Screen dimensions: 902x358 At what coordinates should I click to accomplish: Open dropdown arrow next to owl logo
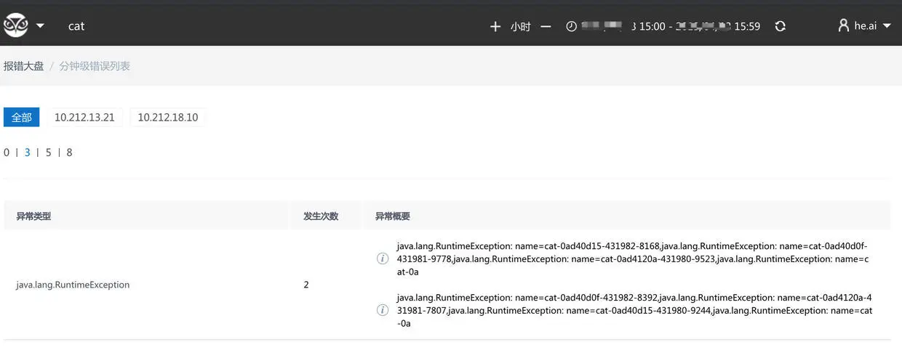pos(40,25)
